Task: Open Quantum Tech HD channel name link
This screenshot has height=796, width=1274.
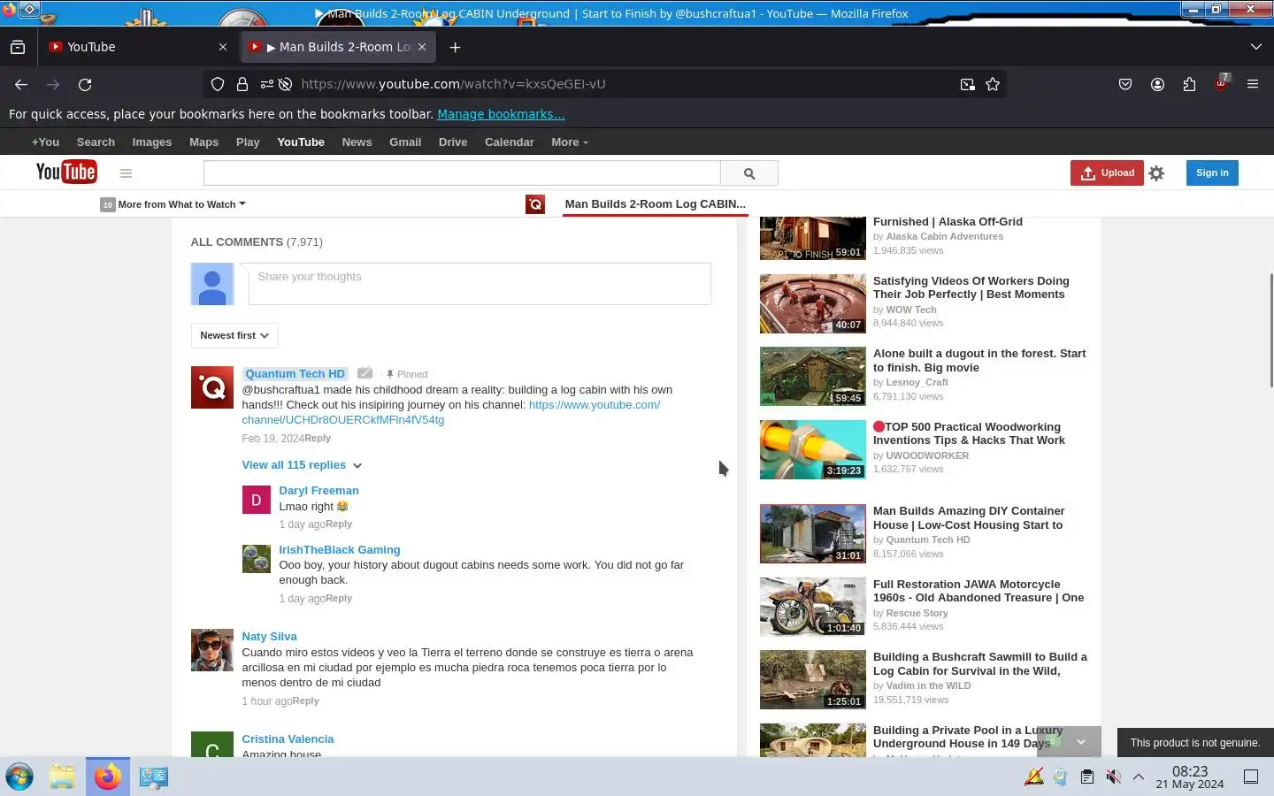Action: [x=295, y=373]
